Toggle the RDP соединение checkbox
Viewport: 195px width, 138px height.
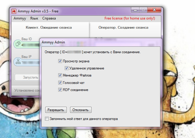[60, 90]
